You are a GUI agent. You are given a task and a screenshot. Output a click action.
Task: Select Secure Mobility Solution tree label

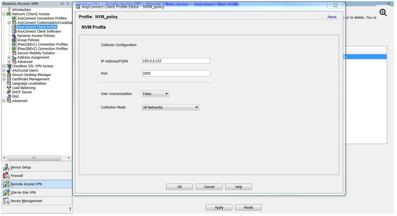(x=36, y=53)
